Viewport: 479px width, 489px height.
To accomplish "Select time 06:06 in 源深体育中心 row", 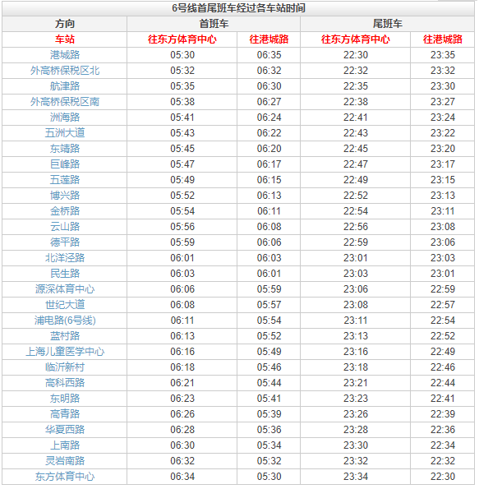I will pyautogui.click(x=182, y=289).
